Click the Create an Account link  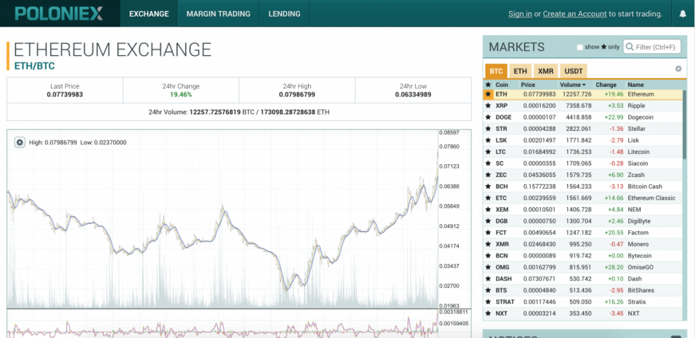pyautogui.click(x=574, y=14)
